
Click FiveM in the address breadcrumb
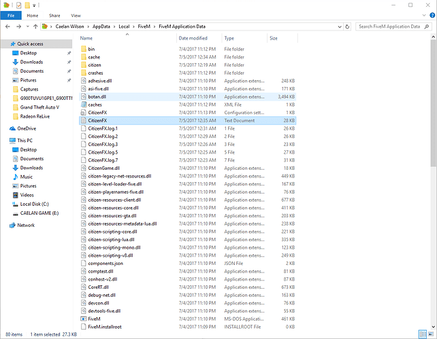point(144,26)
